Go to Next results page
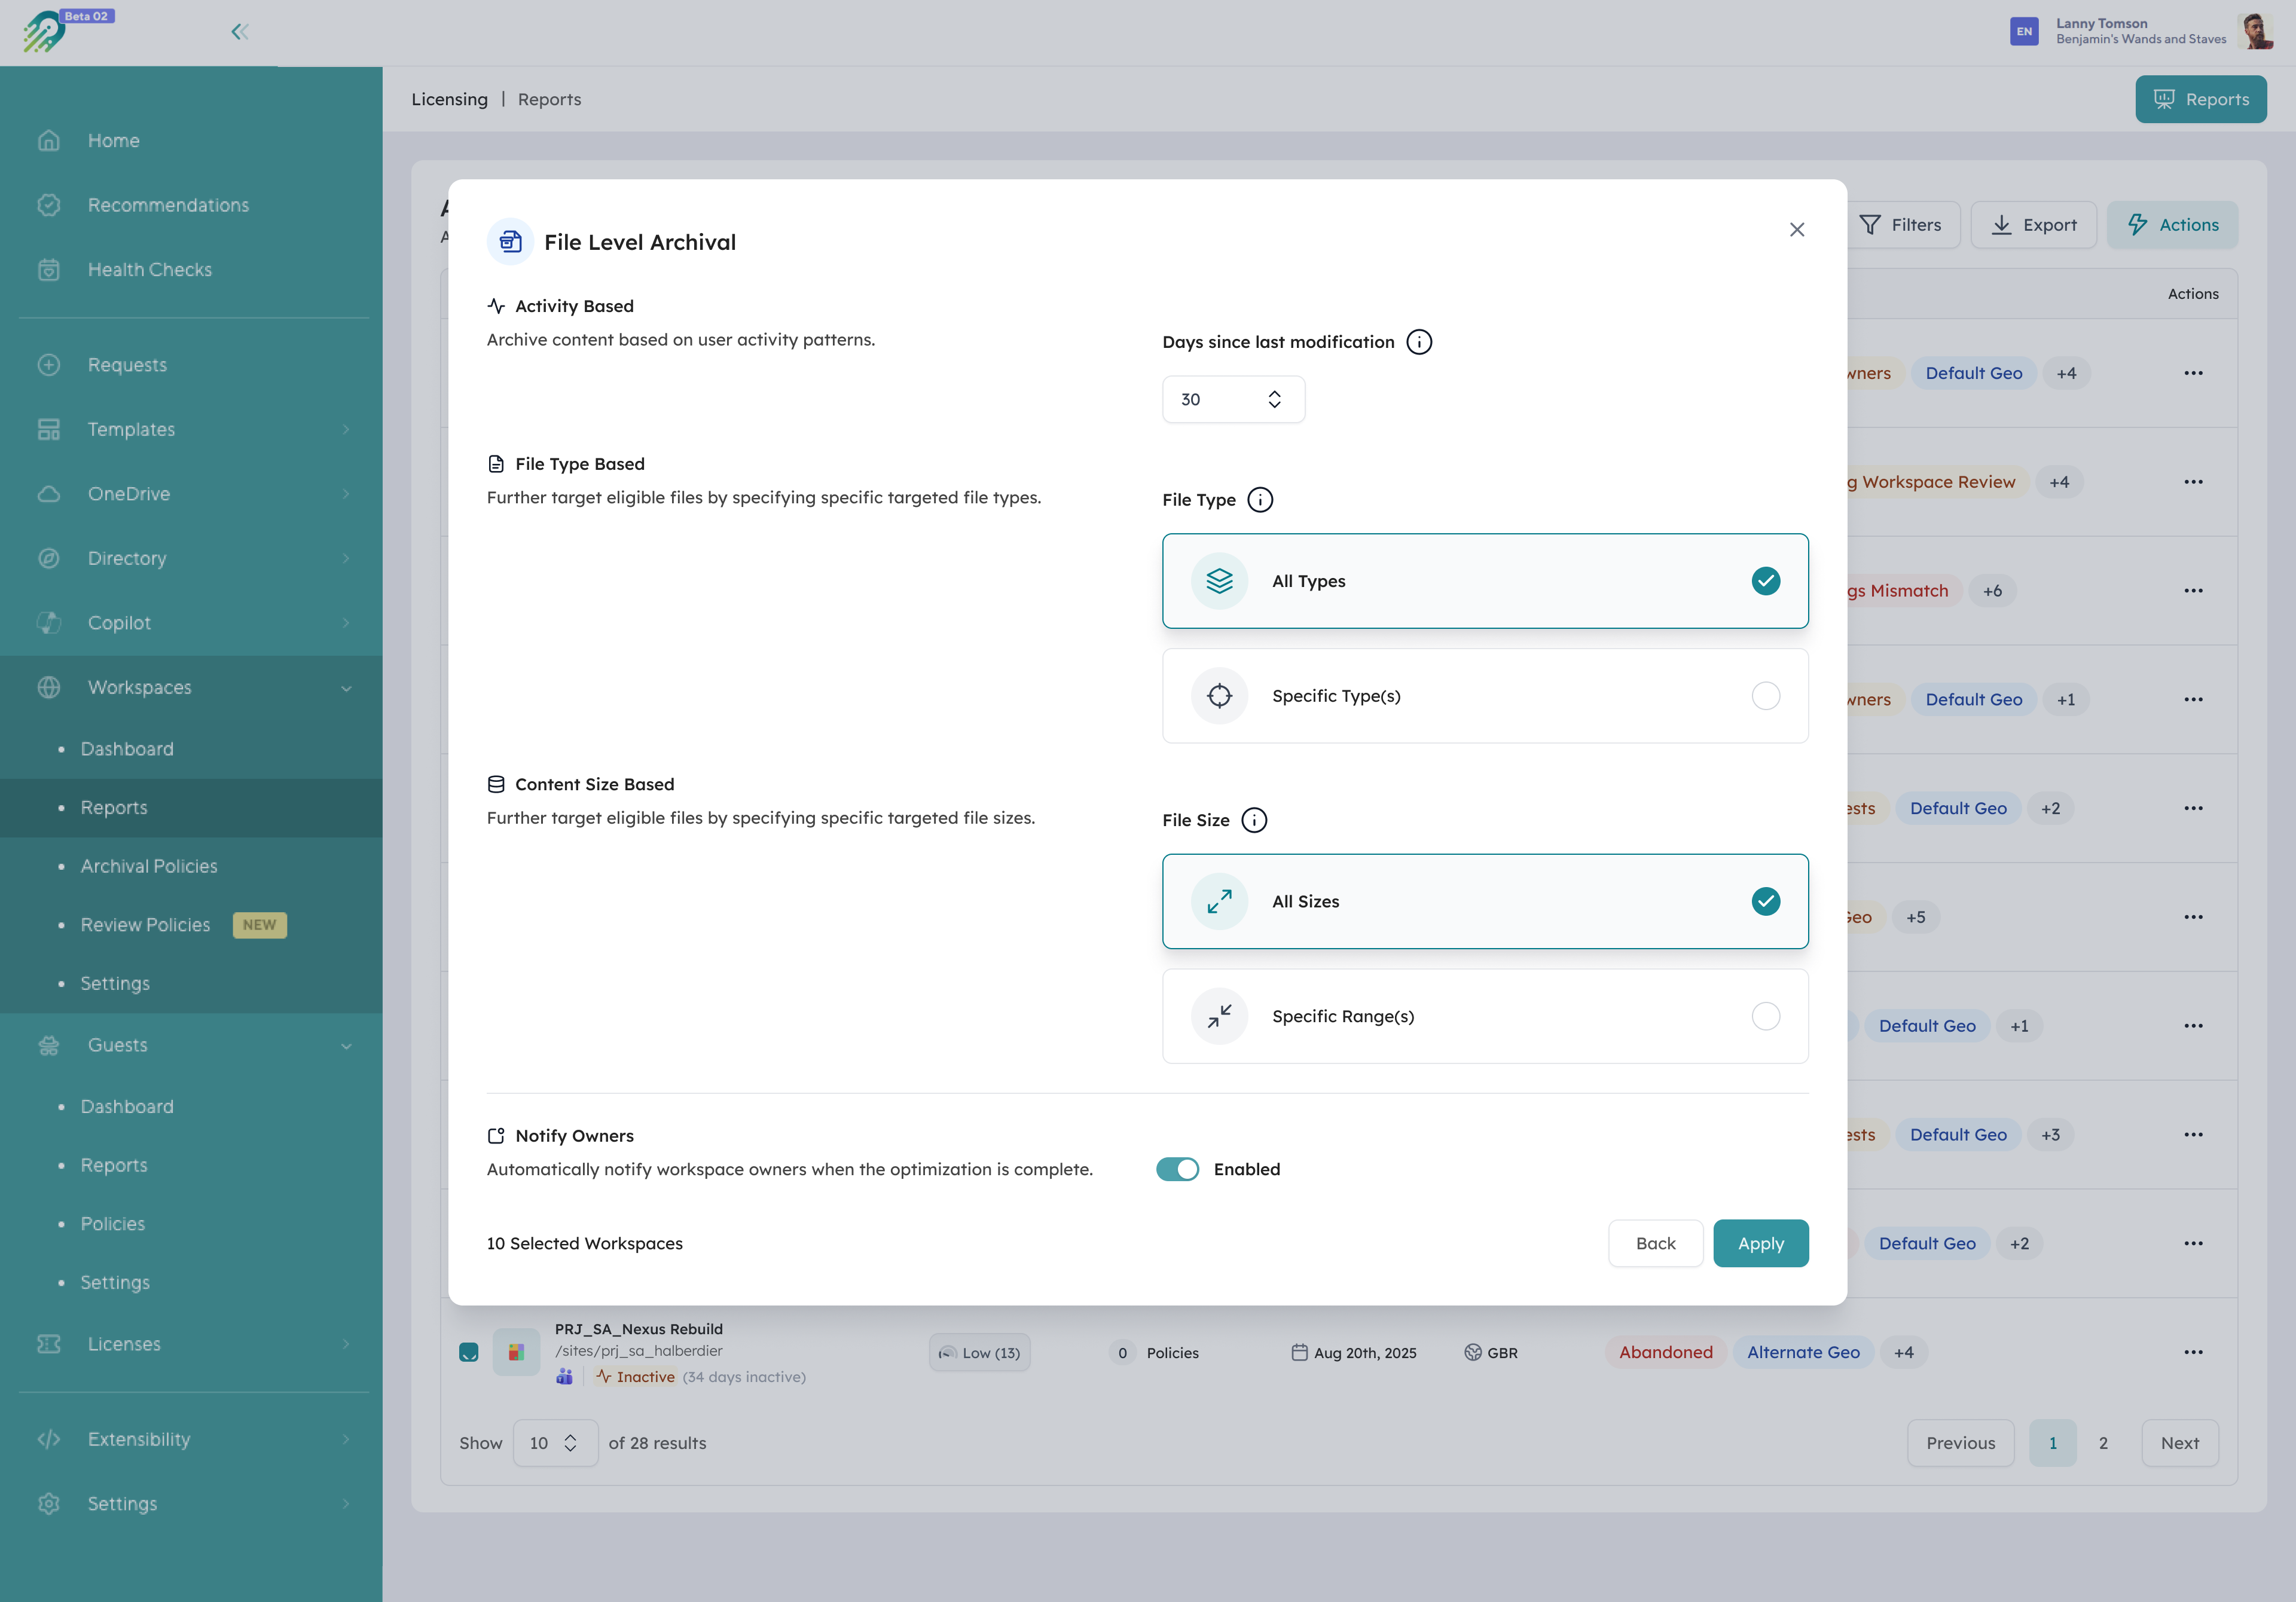This screenshot has width=2296, height=1602. point(2179,1443)
